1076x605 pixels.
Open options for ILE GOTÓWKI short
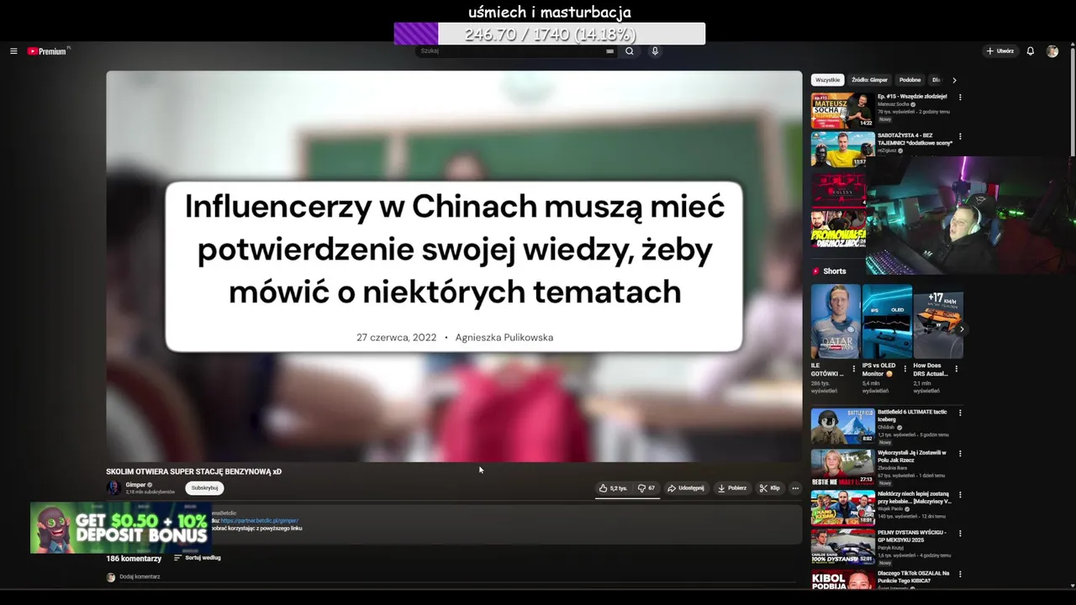tap(854, 368)
